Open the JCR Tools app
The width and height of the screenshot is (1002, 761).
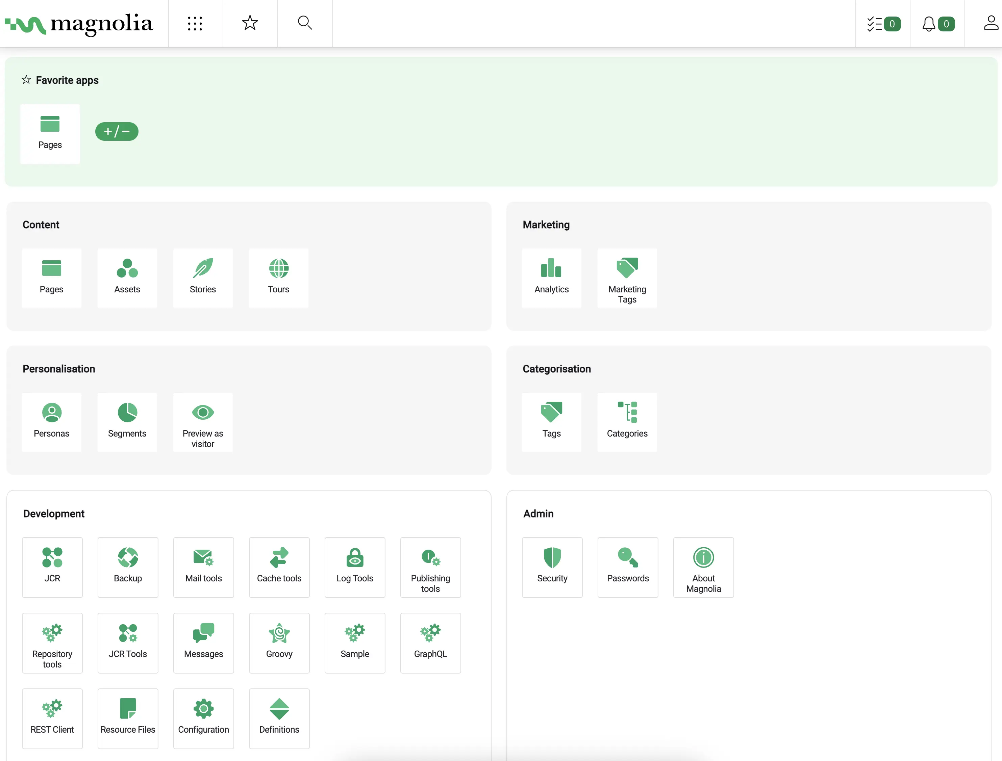click(128, 643)
